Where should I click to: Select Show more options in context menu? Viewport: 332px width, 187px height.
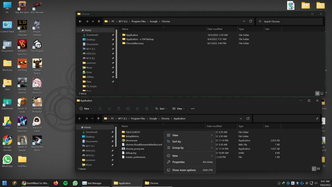coord(184,170)
